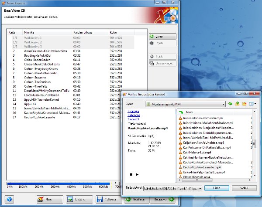Click Raidan pituus column header

(90, 32)
